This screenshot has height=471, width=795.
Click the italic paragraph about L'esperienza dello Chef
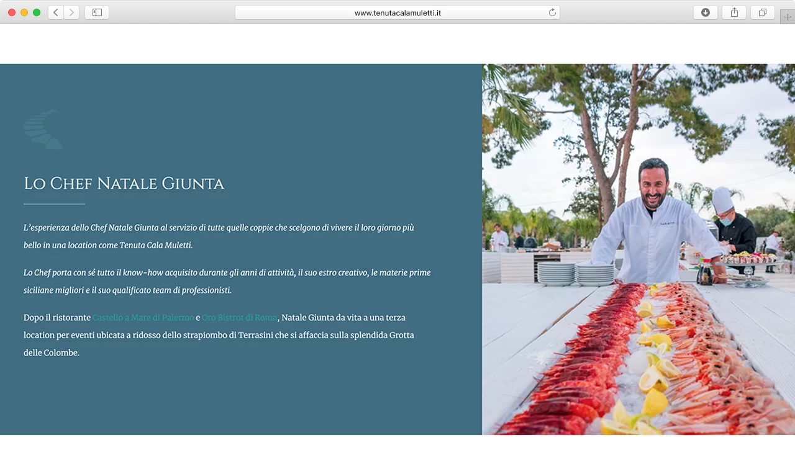(219, 236)
